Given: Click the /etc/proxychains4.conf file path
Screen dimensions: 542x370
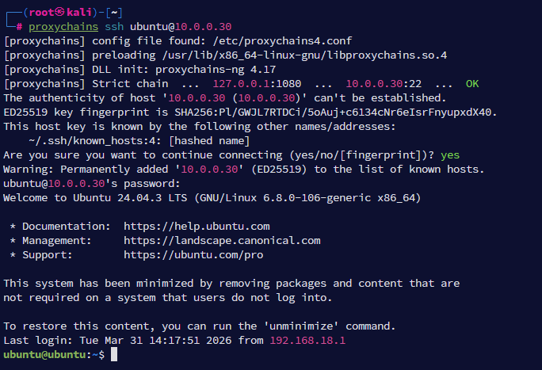Looking at the screenshot, I should click(284, 40).
